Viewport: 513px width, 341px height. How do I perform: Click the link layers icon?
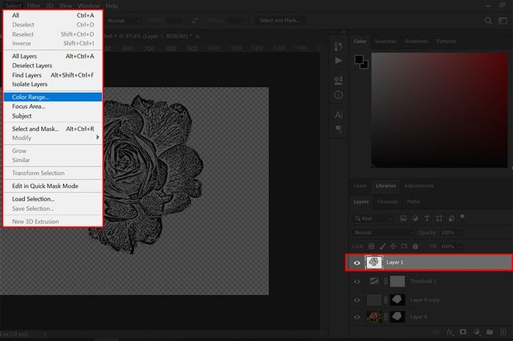click(436, 332)
